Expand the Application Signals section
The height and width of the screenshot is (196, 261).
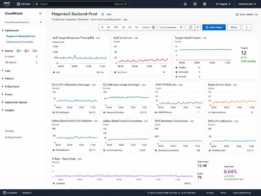(x=3, y=102)
